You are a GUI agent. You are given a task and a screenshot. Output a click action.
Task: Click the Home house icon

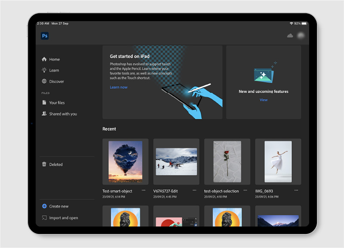(44, 59)
